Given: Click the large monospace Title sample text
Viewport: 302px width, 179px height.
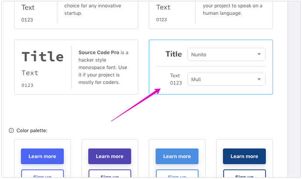Looking at the screenshot, I should coord(42,56).
